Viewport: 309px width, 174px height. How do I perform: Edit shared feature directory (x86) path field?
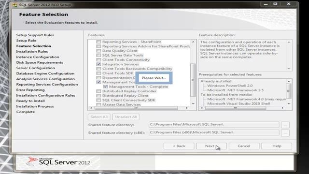pos(214,132)
